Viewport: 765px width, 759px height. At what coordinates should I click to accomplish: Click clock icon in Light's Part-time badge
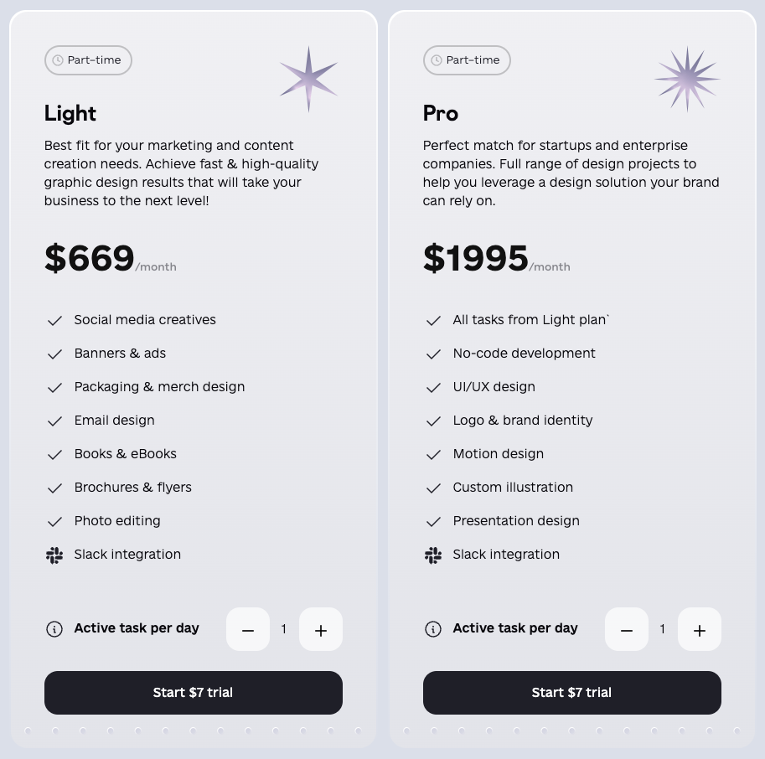coord(58,60)
